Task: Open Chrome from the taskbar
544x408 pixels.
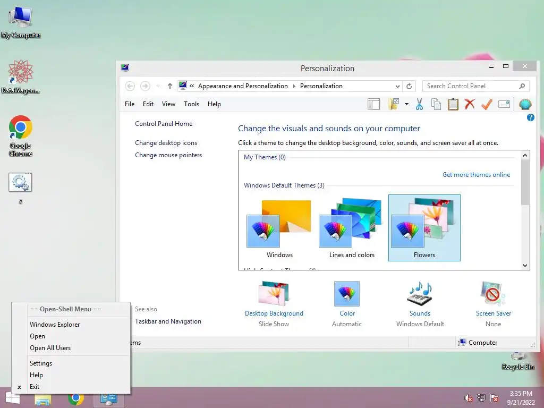Action: 75,399
